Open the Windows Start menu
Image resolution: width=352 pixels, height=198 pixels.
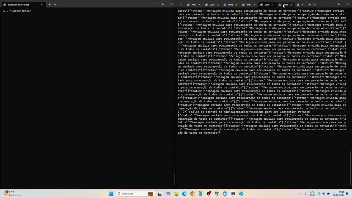coord(111,194)
